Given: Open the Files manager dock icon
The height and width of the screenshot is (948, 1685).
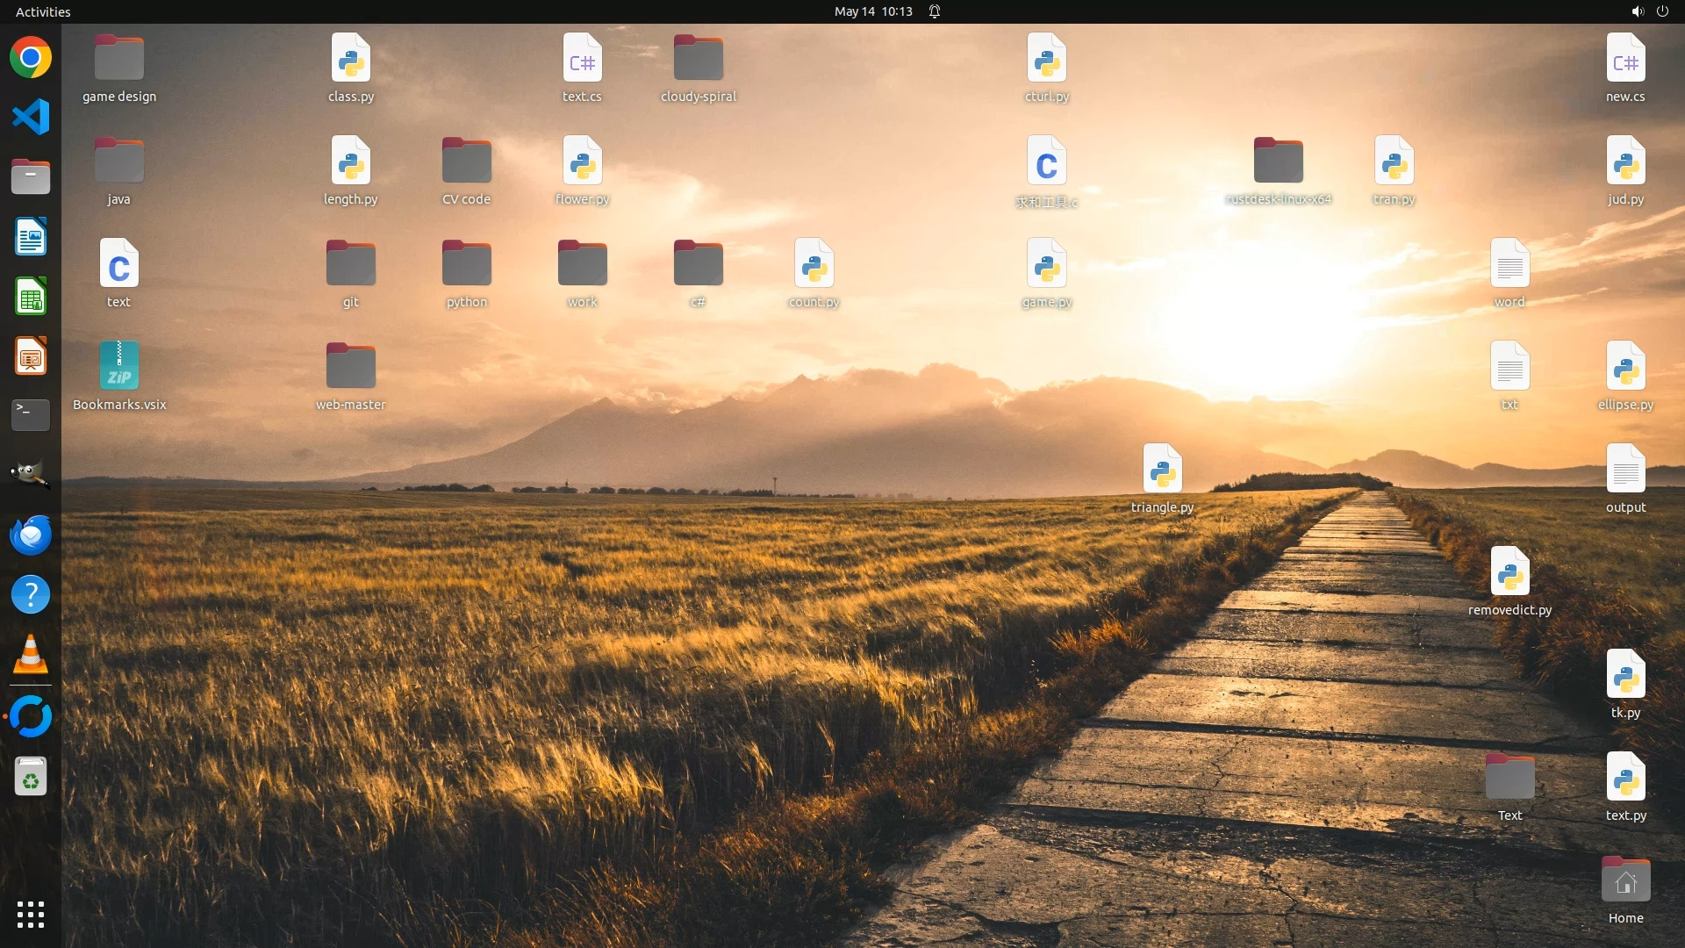Looking at the screenshot, I should (31, 177).
